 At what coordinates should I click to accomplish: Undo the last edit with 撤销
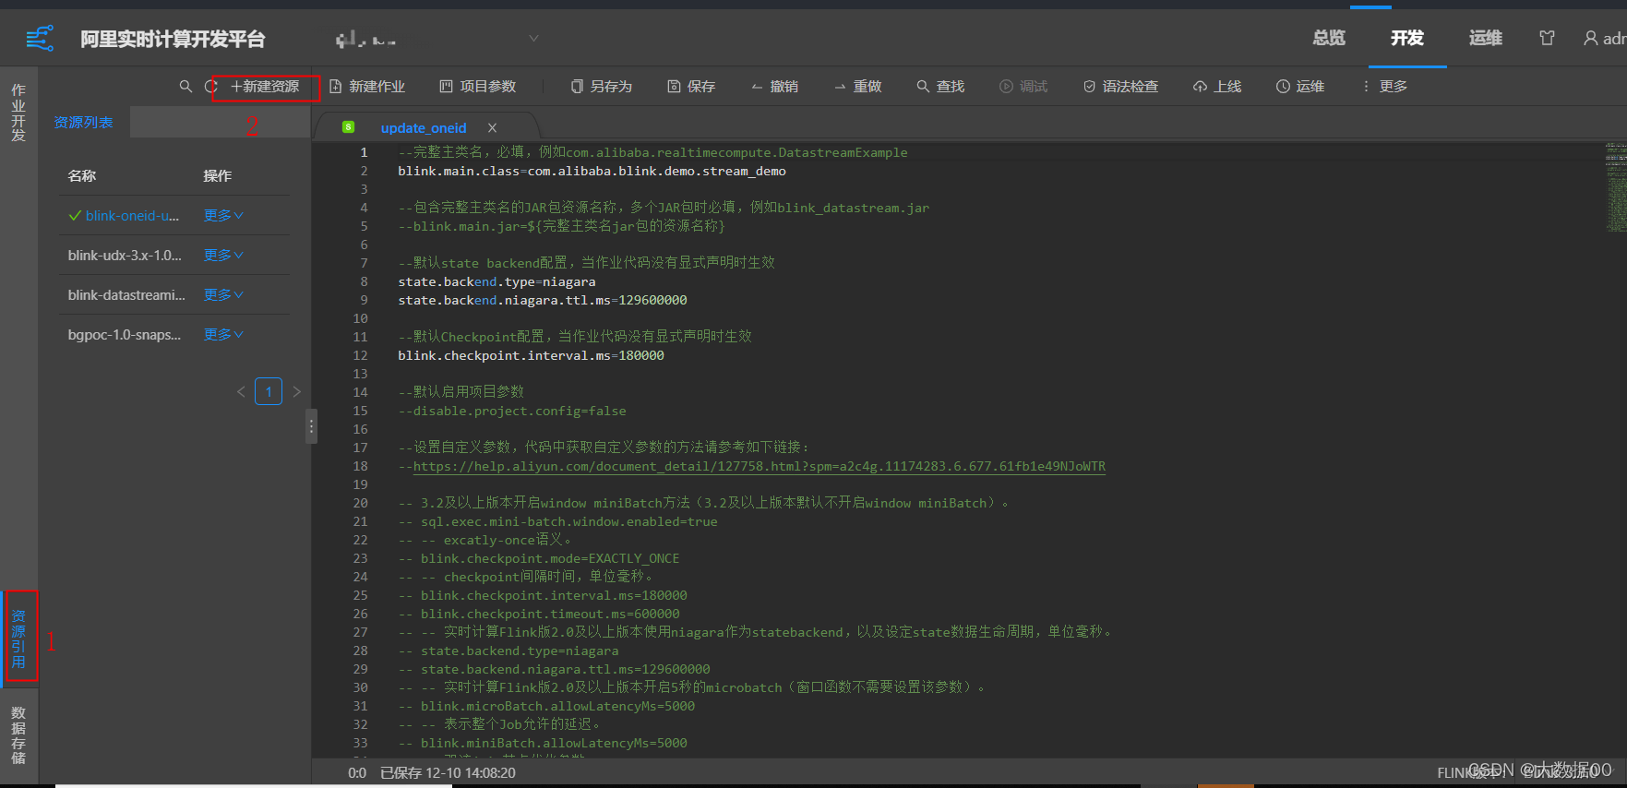pyautogui.click(x=774, y=86)
